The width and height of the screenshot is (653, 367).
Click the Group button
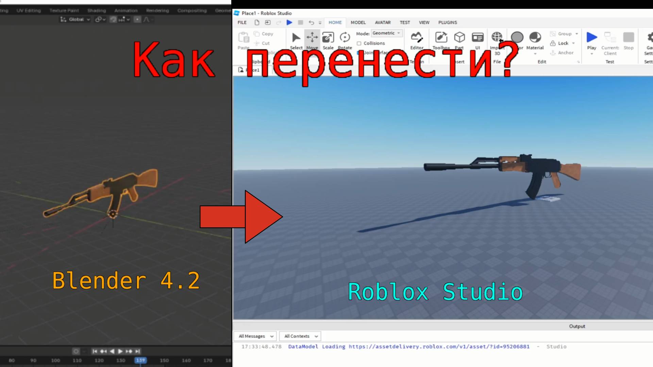click(x=561, y=34)
